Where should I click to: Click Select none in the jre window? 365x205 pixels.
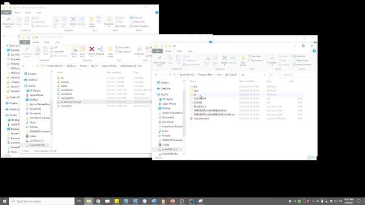click(301, 60)
